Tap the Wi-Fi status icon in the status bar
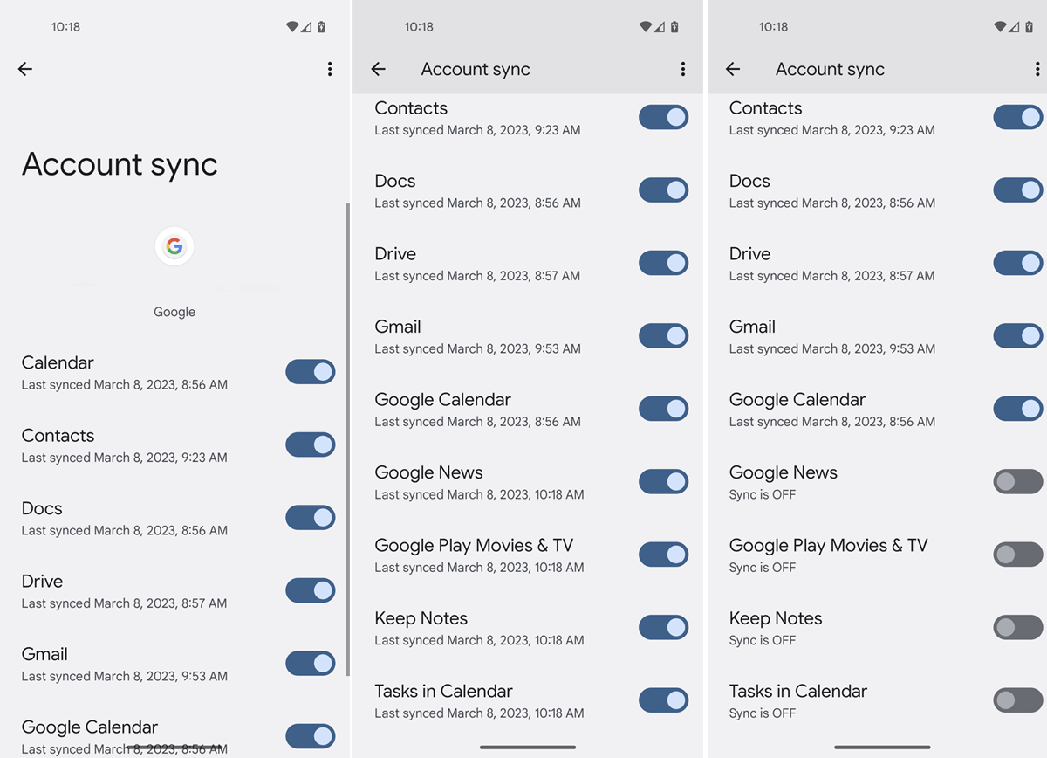The image size is (1047, 758). click(292, 26)
